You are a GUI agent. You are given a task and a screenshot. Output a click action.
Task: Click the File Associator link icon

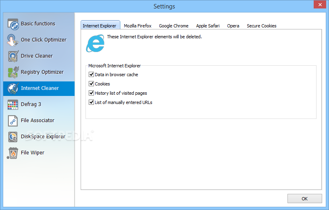tap(13, 121)
